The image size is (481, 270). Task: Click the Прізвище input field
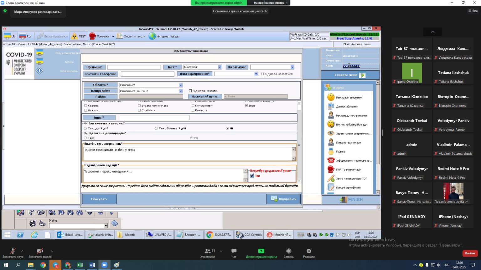[x=134, y=67]
